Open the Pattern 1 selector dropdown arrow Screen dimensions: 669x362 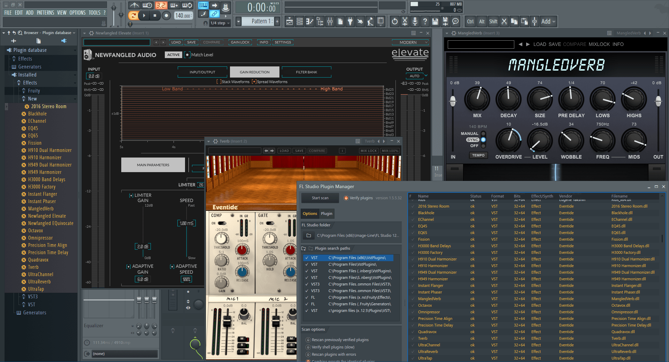pos(238,22)
